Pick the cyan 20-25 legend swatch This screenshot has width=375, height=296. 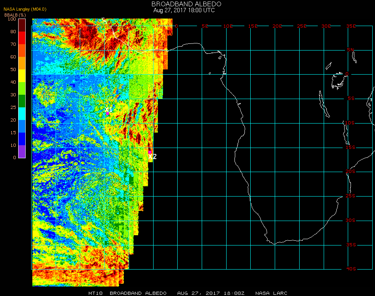22,114
